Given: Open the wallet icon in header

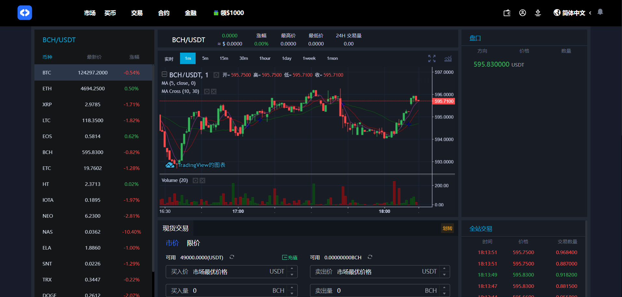Looking at the screenshot, I should click(507, 13).
